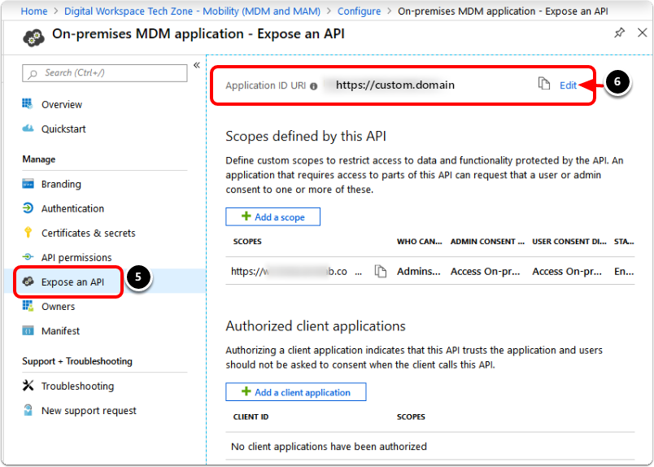Collapse the left sidebar with double chevron
The width and height of the screenshot is (654, 467).
pos(196,65)
